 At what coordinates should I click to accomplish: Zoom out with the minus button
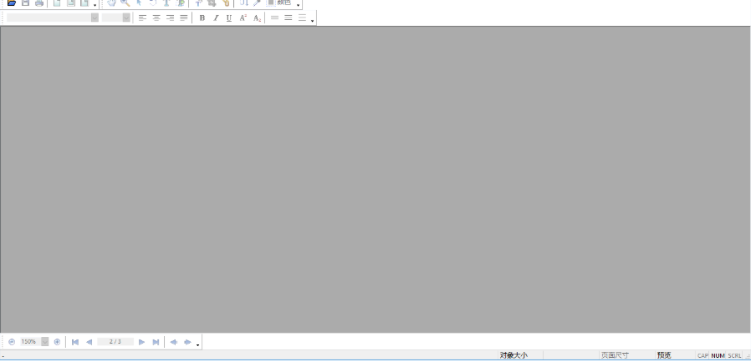click(x=12, y=341)
